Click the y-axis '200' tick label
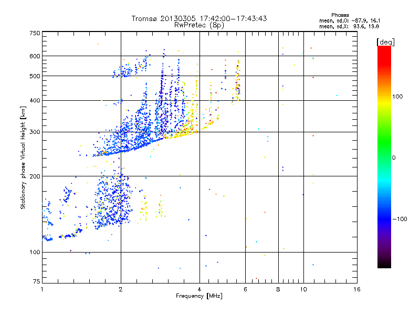The width and height of the screenshot is (420, 315). 35,176
